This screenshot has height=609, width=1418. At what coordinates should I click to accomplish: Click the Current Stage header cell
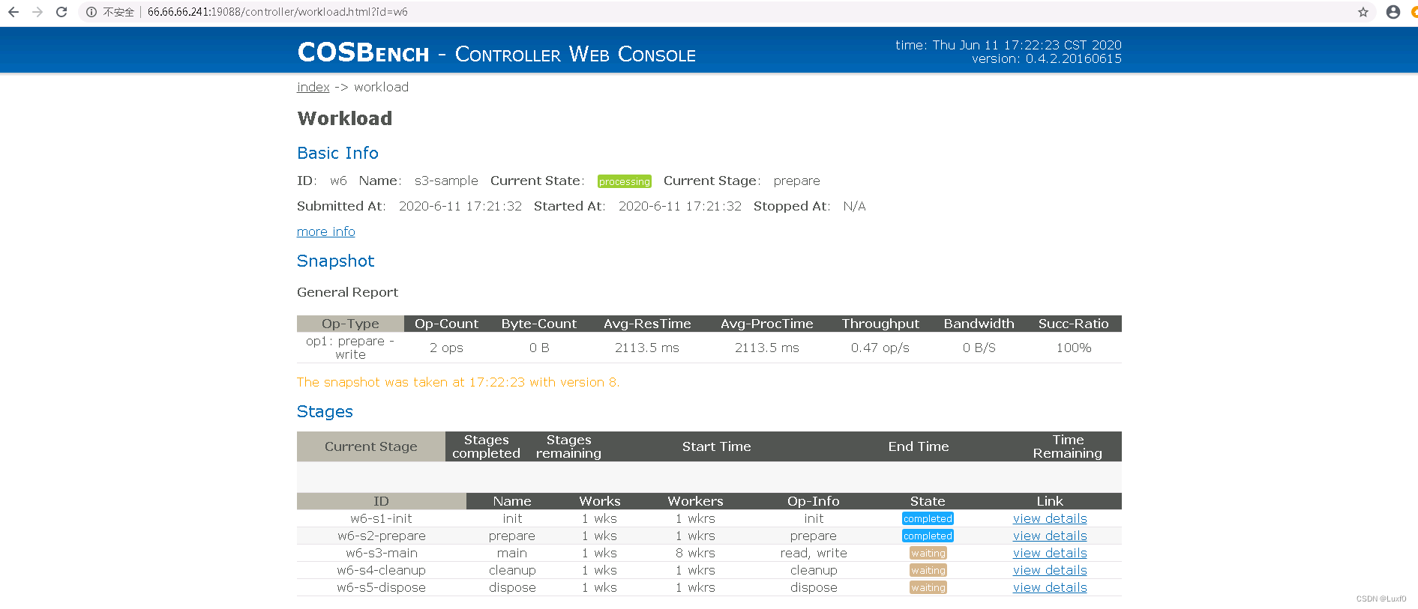371,446
